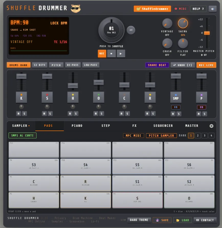The width and height of the screenshot is (222, 228).
Task: Switch to the SAMPLER tab
Action: pyautogui.click(x=21, y=126)
